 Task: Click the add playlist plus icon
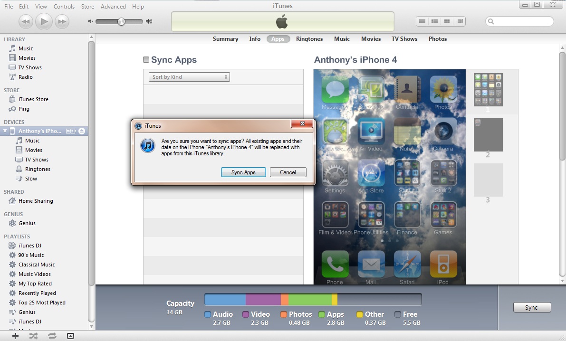tap(15, 336)
